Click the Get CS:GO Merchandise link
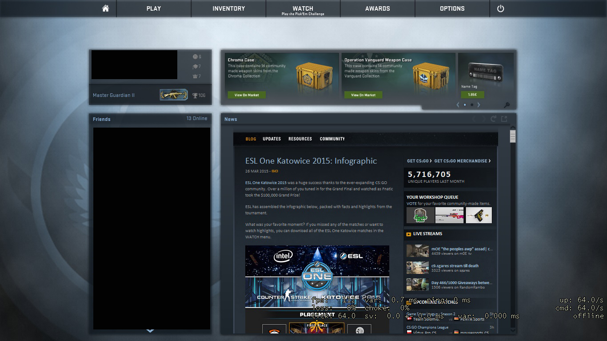 463,161
